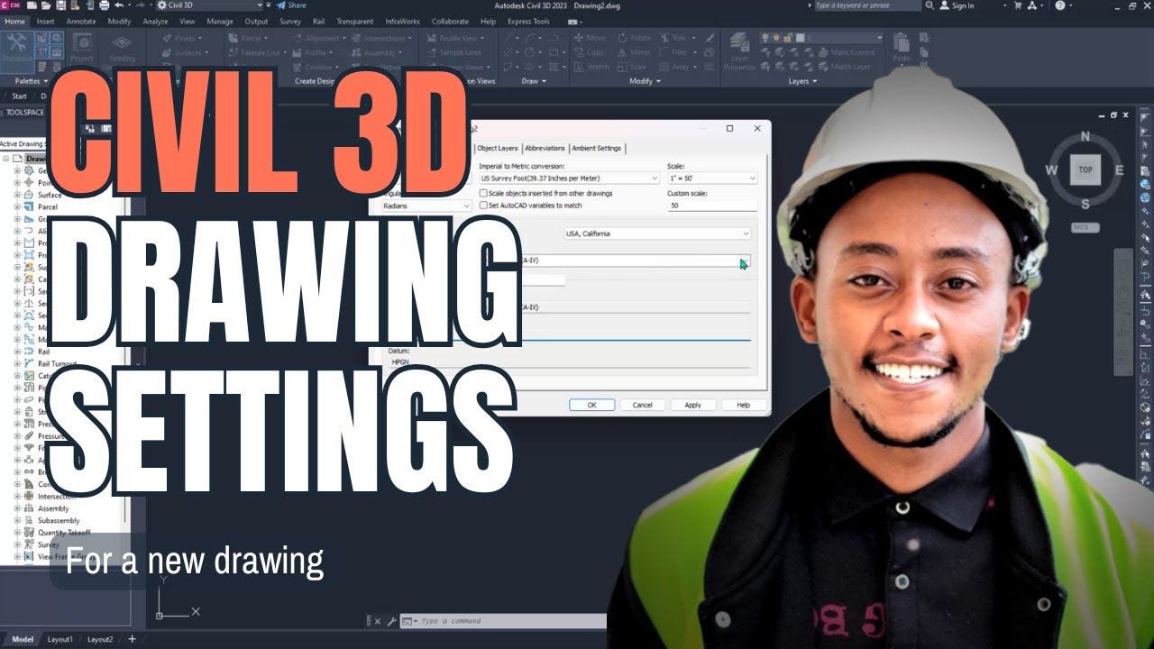Open the Points tool in the ribbon
The height and width of the screenshot is (649, 1154).
[187, 38]
